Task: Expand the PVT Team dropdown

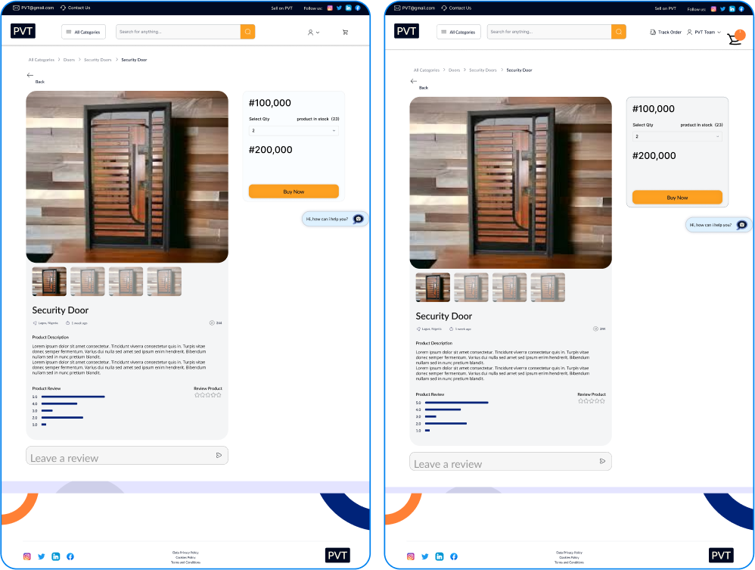Action: point(702,32)
